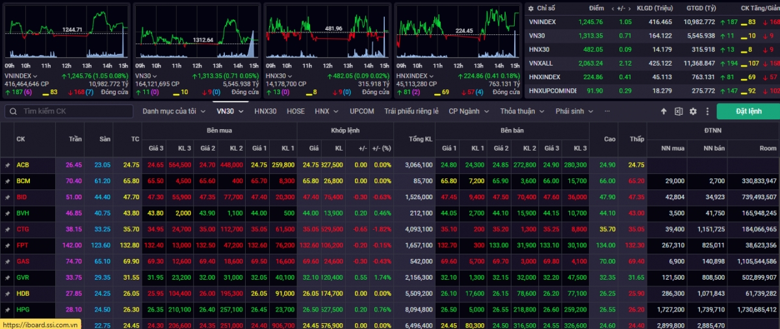The height and width of the screenshot is (329, 780).
Task: Switch to the UPCOM tab
Action: (361, 111)
